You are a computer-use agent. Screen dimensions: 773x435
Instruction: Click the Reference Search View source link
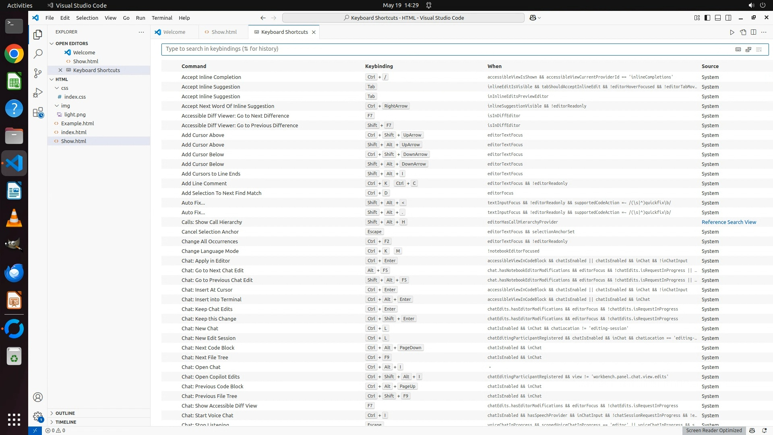(x=729, y=222)
